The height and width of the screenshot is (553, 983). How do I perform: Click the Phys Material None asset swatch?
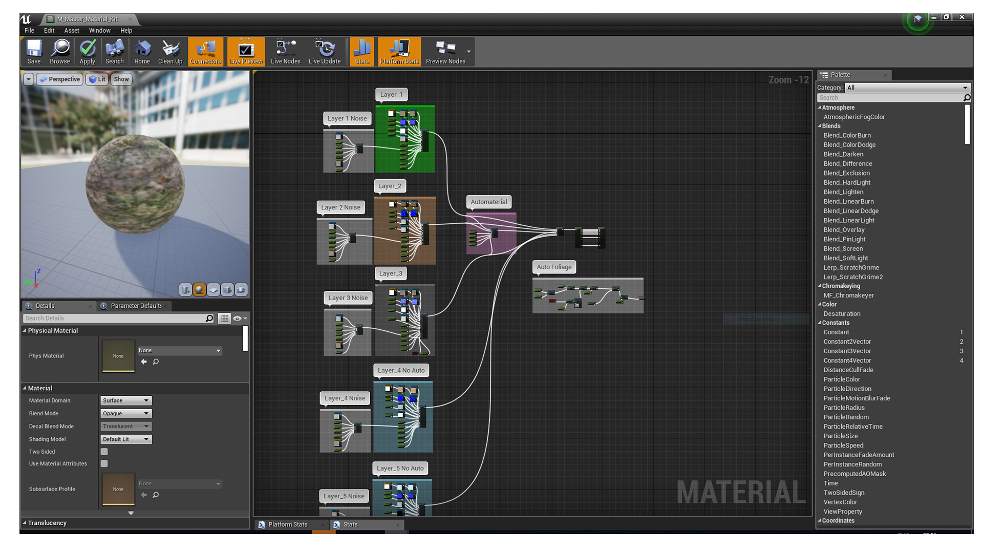click(118, 355)
